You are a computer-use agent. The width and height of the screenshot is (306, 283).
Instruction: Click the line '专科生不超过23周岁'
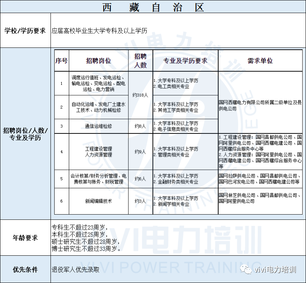tap(80, 227)
